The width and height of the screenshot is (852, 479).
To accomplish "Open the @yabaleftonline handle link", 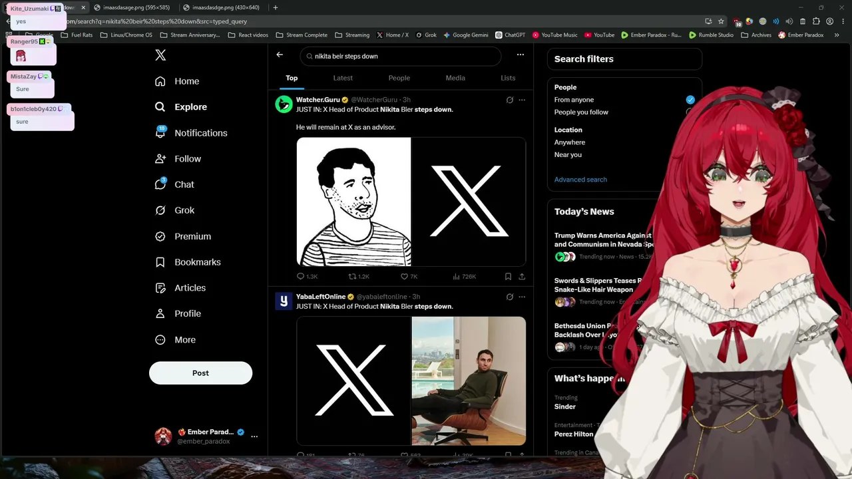I will point(381,297).
